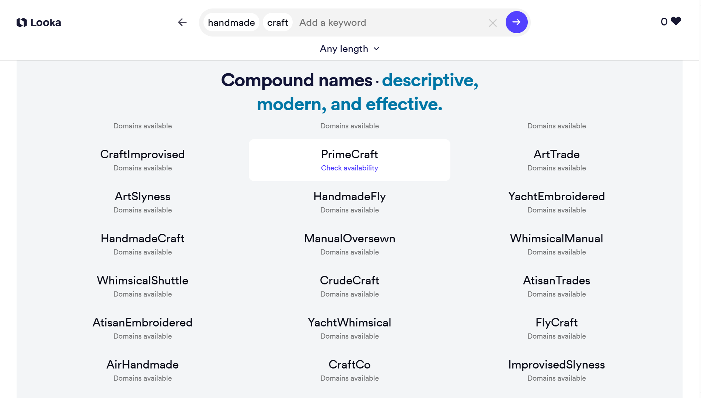Image resolution: width=701 pixels, height=398 pixels.
Task: Click Domains available under HandmadeCraft
Action: click(143, 252)
